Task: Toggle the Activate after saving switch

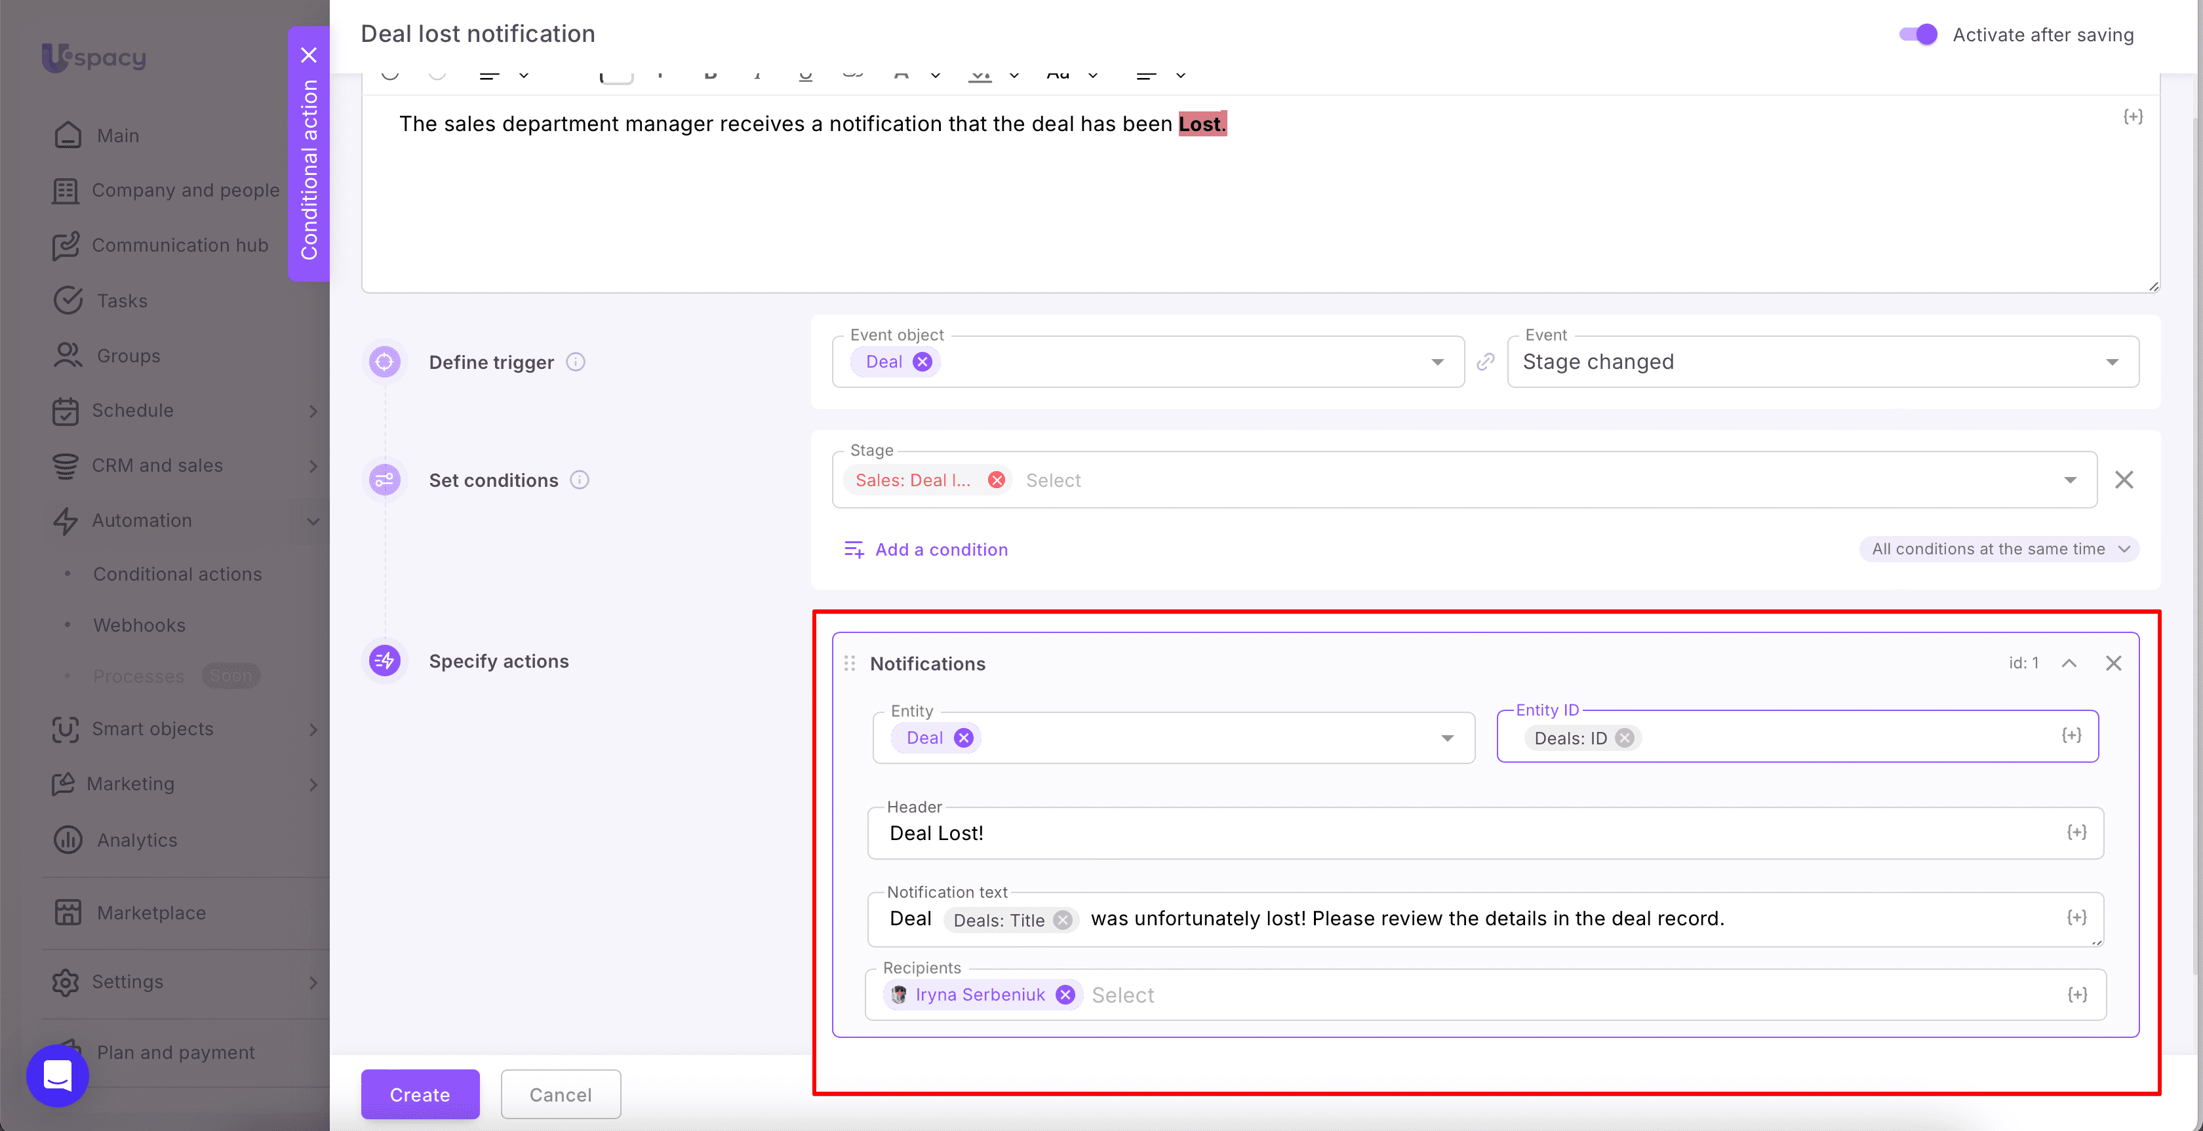Action: (x=1917, y=34)
